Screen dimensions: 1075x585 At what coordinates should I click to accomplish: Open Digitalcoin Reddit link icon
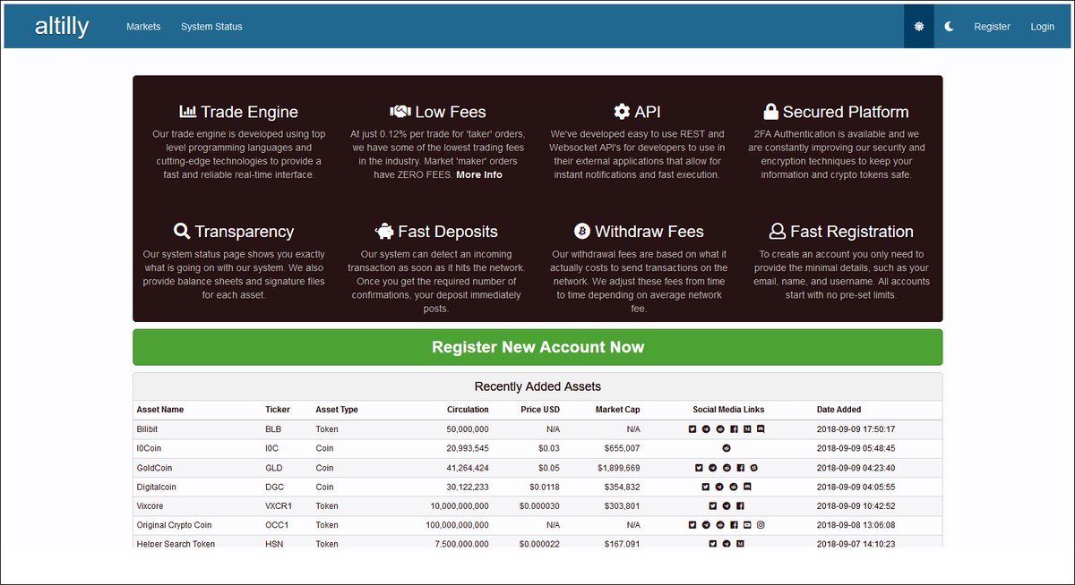pos(734,487)
